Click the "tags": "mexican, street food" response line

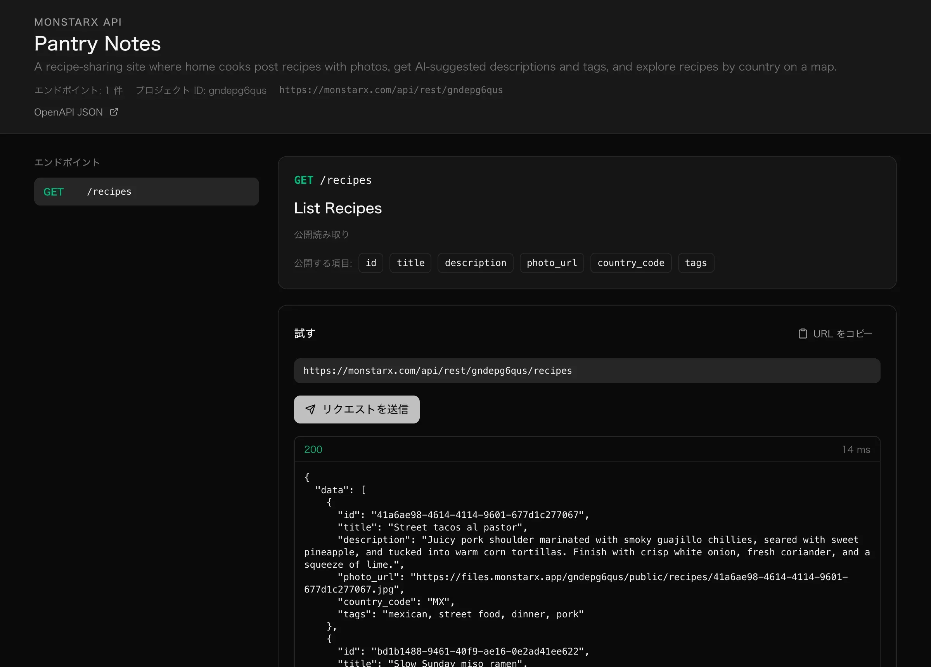pos(460,615)
